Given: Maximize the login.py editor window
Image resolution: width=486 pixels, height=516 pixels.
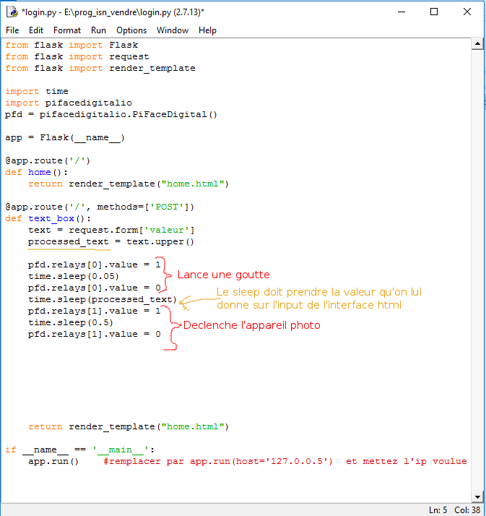Looking at the screenshot, I should pyautogui.click(x=434, y=12).
